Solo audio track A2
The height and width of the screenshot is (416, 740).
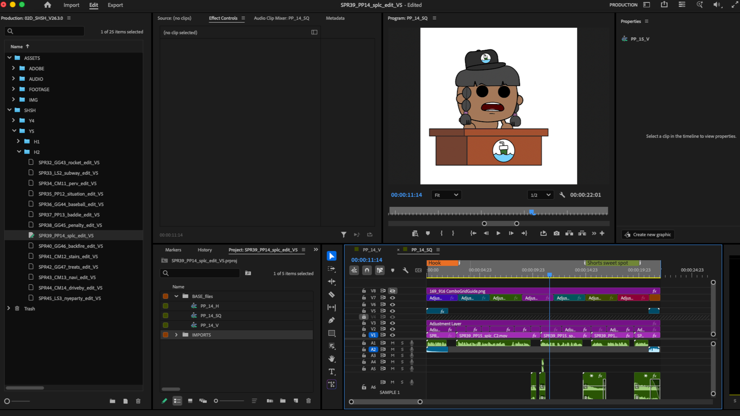point(402,349)
